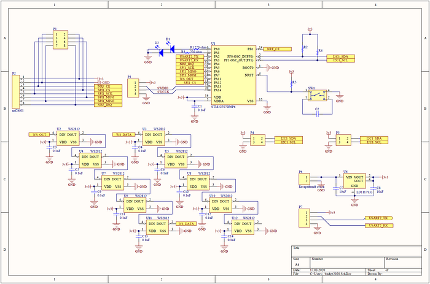Click the USART2_TX label beside pin PA2
Image resolution: width=430 pixels, height=284 pixels.
(190, 56)
